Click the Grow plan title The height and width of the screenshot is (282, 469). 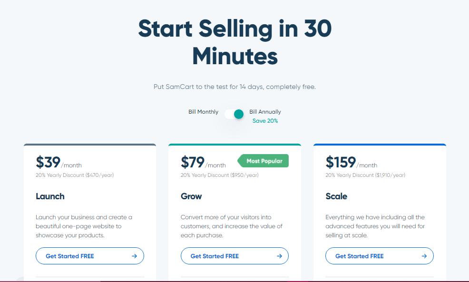[x=191, y=196]
